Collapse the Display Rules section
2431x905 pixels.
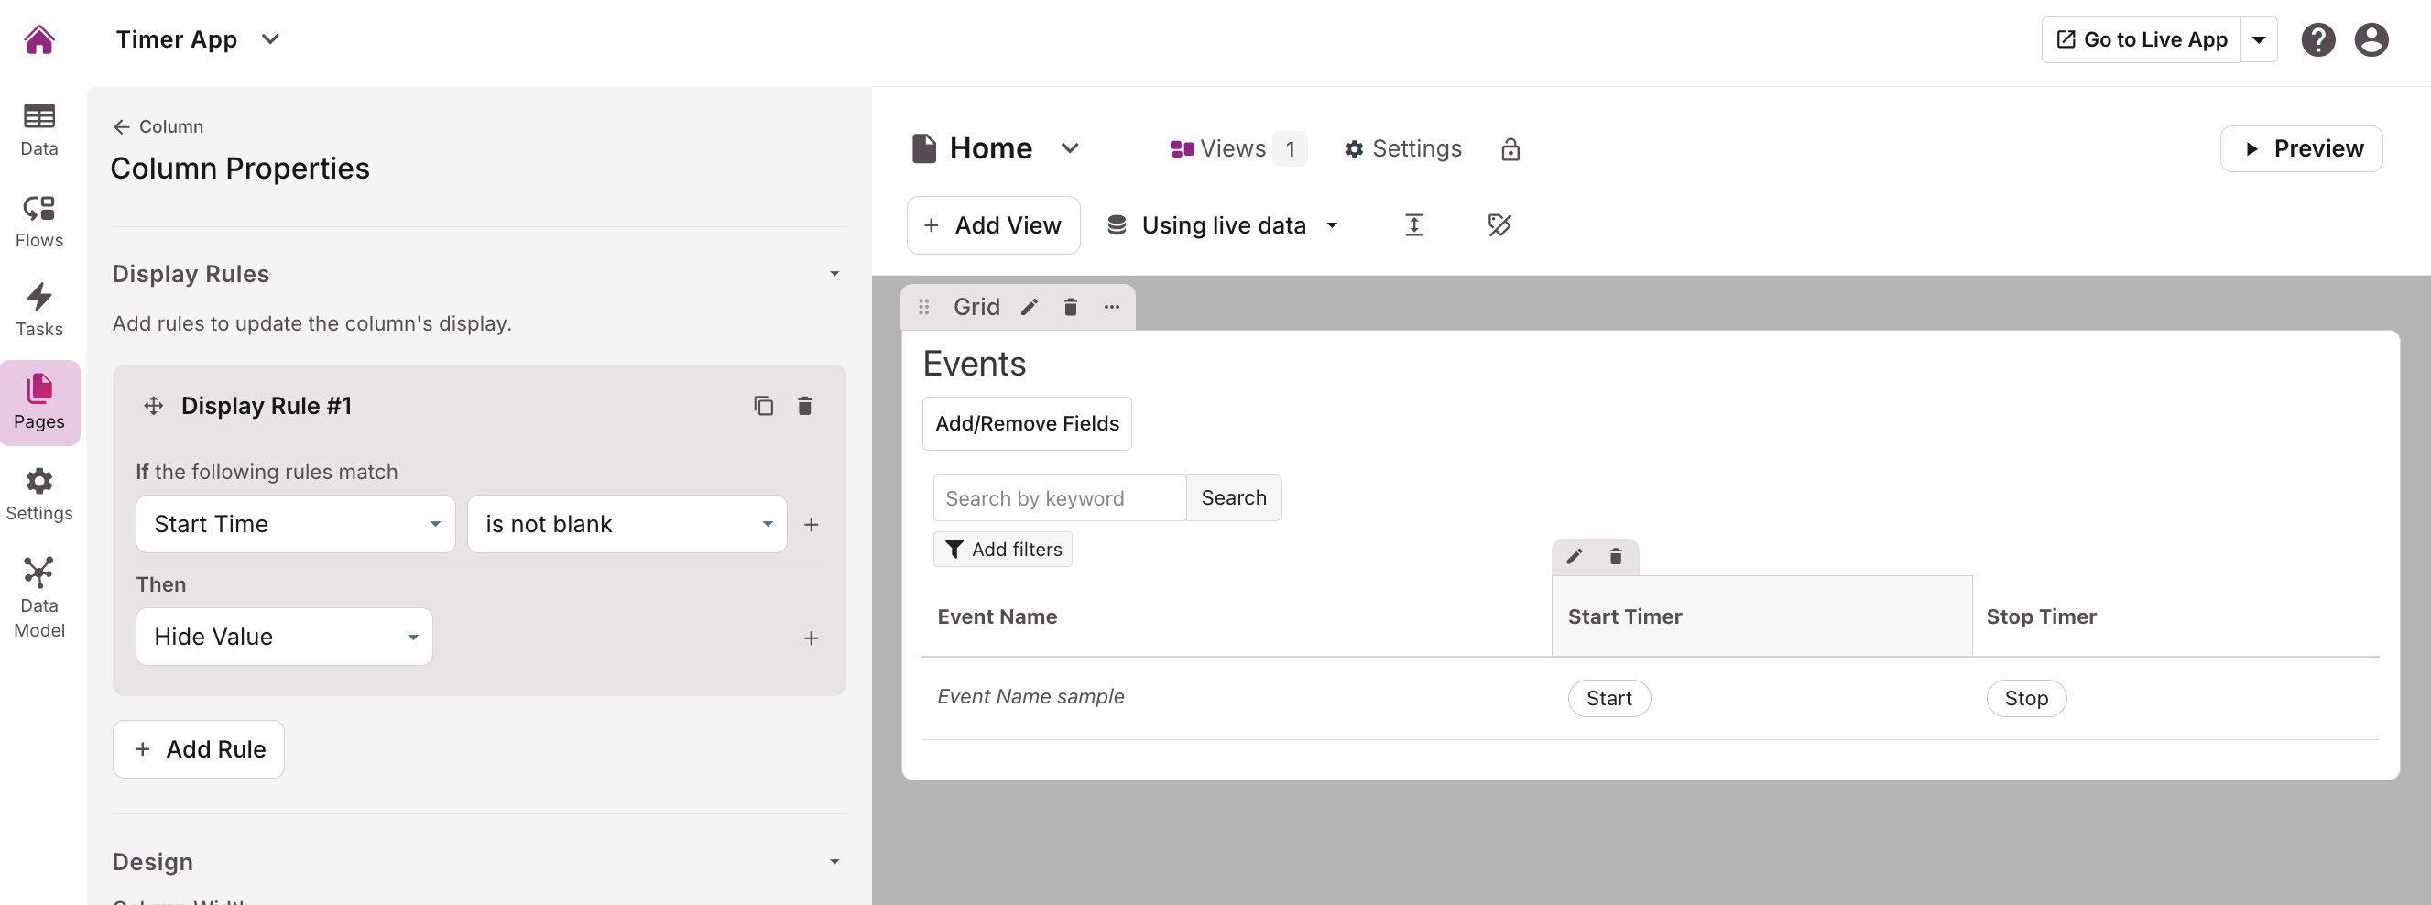pos(834,274)
